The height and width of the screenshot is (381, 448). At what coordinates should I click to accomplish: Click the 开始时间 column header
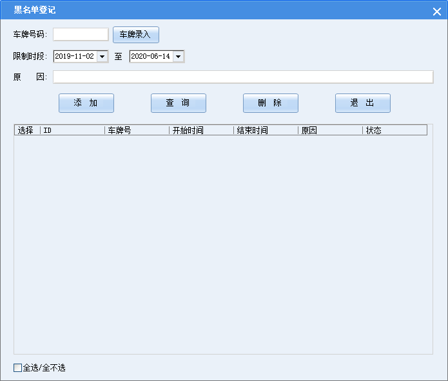(202, 130)
